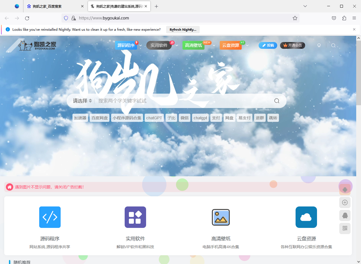Click the 各种互联网办公娱乐资源合集 description
The image size is (361, 264).
(306, 247)
